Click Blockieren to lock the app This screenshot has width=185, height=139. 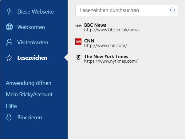pos(30,117)
